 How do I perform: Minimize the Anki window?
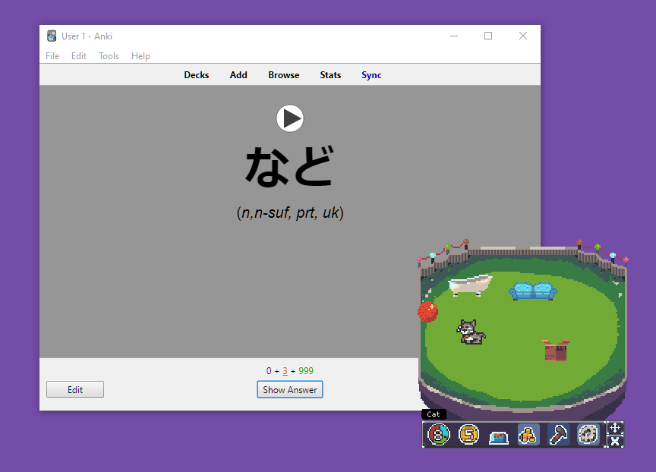pos(454,36)
